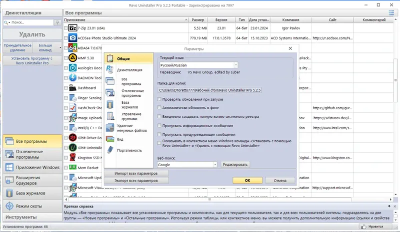The height and width of the screenshot is (232, 400).
Task: Click the ACDSee Photo Studio icon
Action: pyautogui.click(x=72, y=38)
